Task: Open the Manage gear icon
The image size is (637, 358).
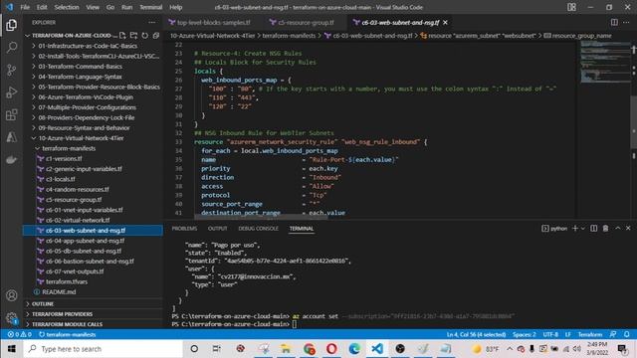Action: point(11,318)
